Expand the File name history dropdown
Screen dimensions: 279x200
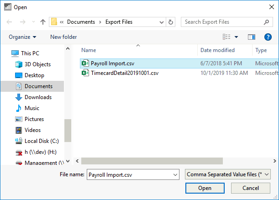pyautogui.click(x=175, y=174)
